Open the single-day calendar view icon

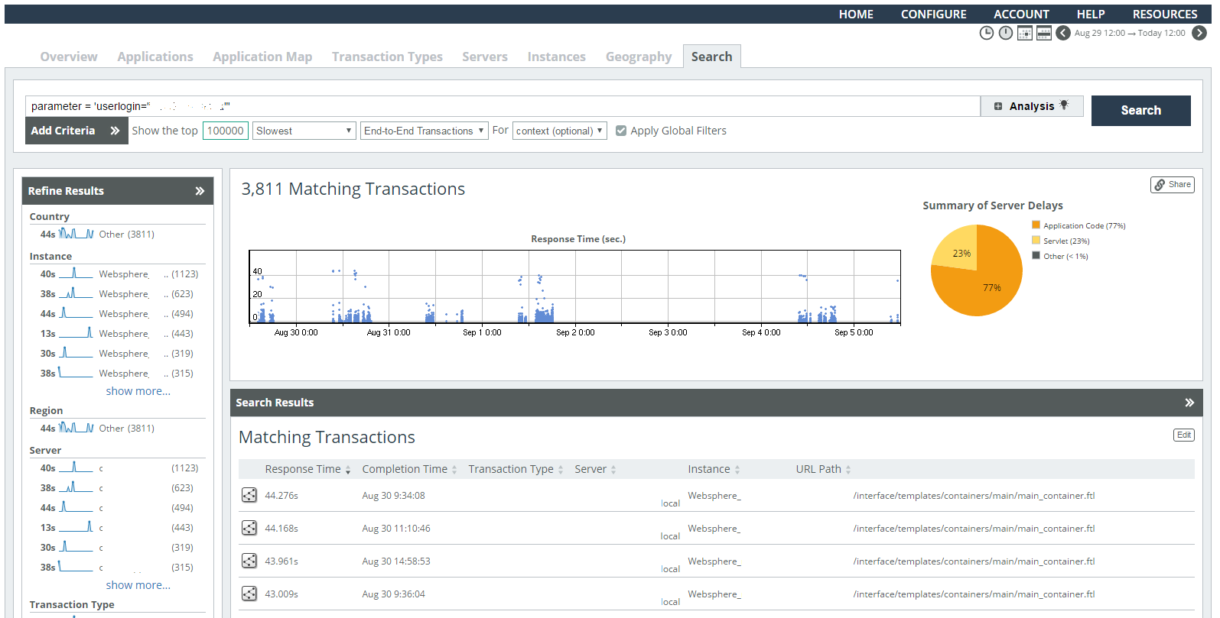pyautogui.click(x=1025, y=33)
